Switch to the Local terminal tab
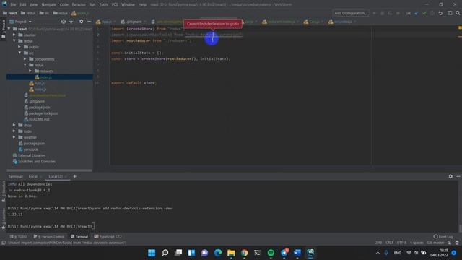 click(x=32, y=176)
